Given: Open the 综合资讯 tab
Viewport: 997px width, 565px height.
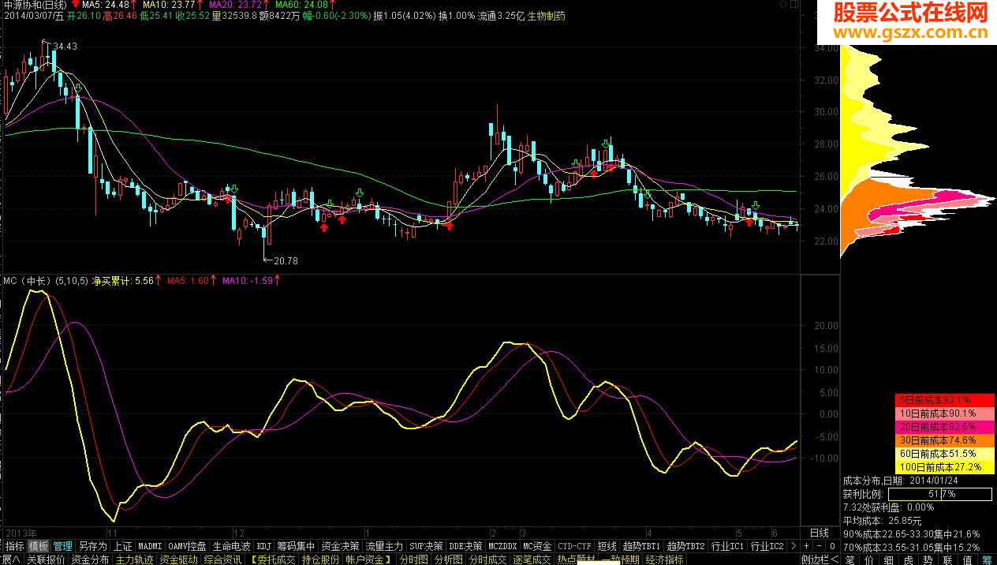Looking at the screenshot, I should pyautogui.click(x=223, y=559).
